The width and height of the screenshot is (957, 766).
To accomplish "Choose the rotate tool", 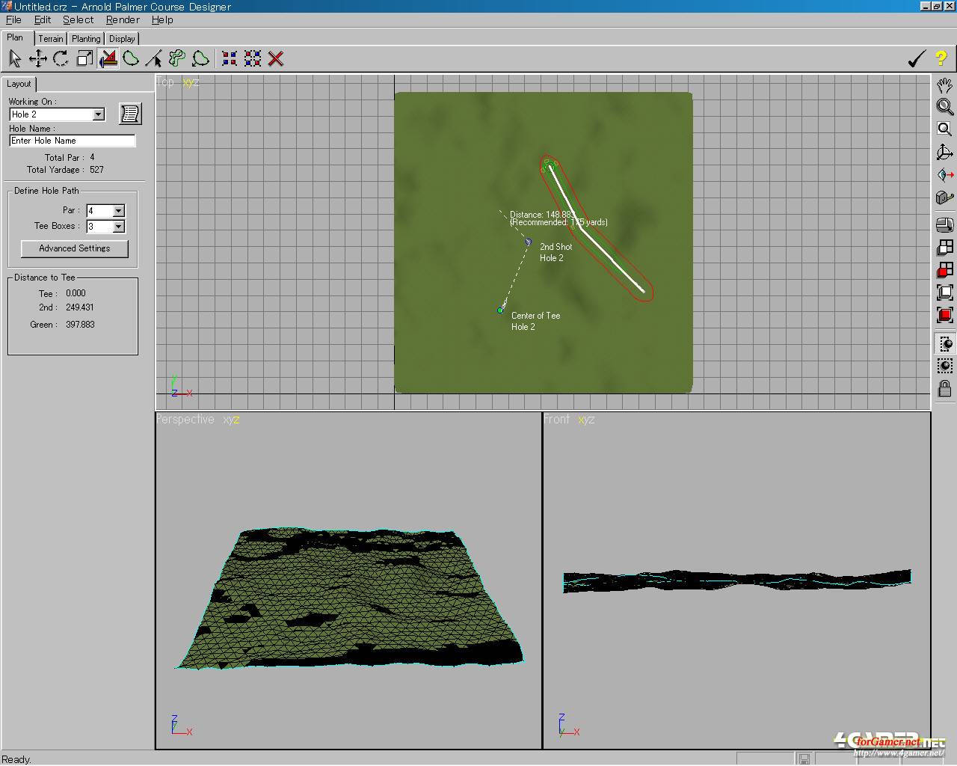I will coord(61,58).
